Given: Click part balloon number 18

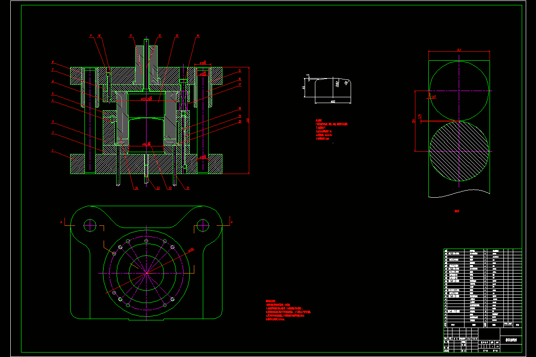Looking at the screenshot, I should tap(240, 108).
